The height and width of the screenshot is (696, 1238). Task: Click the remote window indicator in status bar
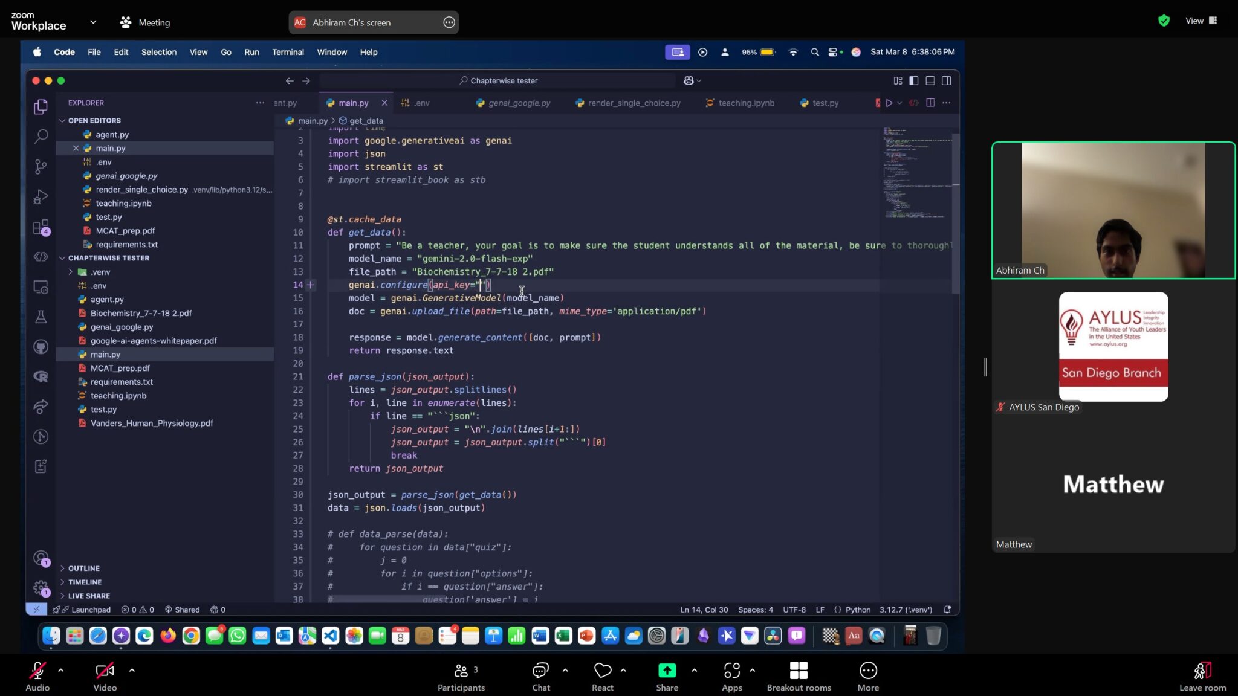[36, 610]
